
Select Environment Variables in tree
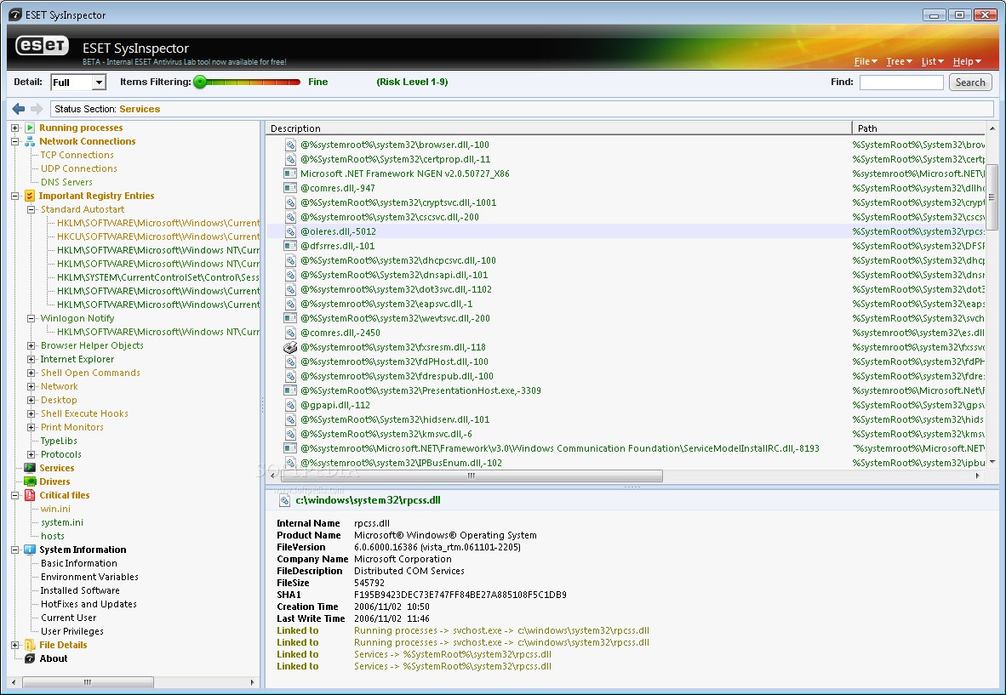click(89, 577)
